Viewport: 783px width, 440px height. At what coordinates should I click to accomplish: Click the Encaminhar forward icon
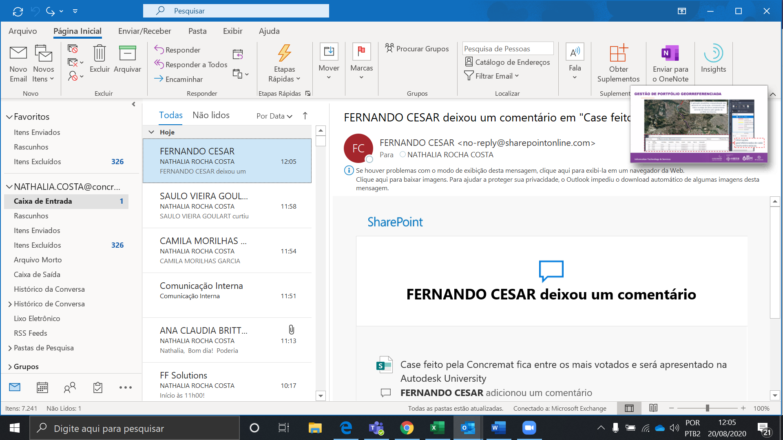pos(159,79)
